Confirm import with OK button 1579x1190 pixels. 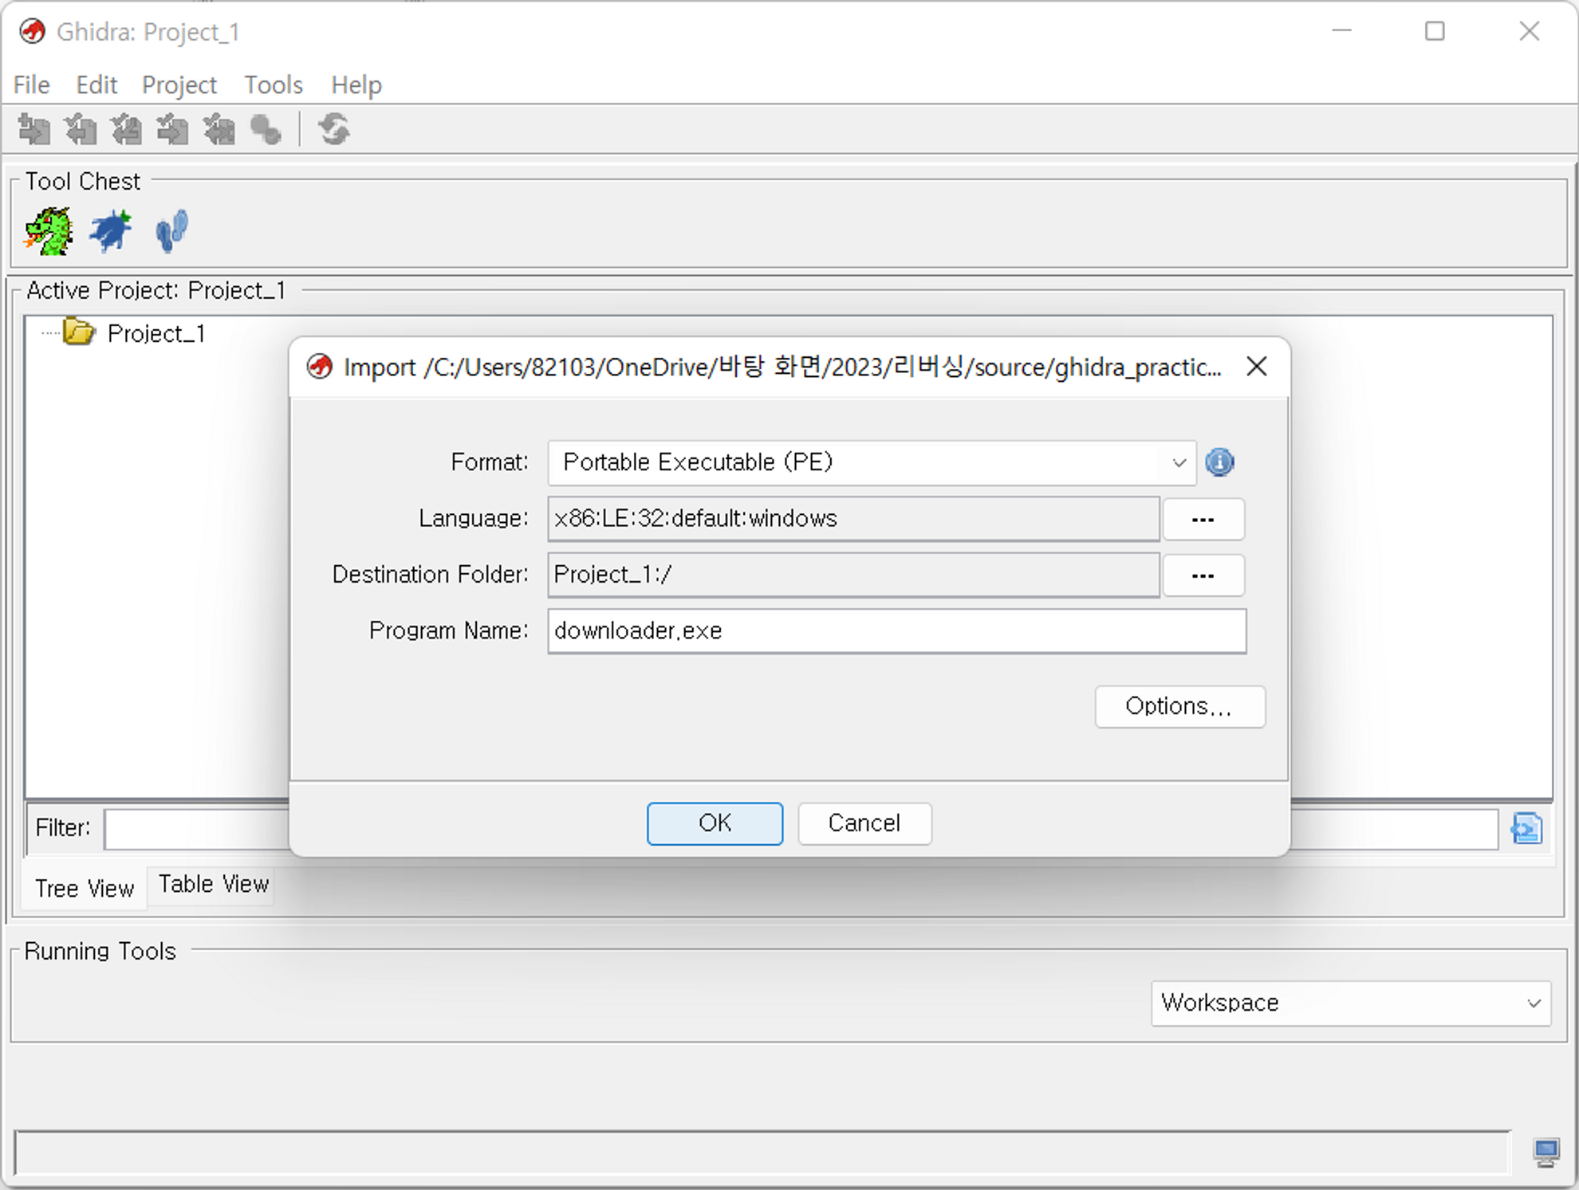715,823
